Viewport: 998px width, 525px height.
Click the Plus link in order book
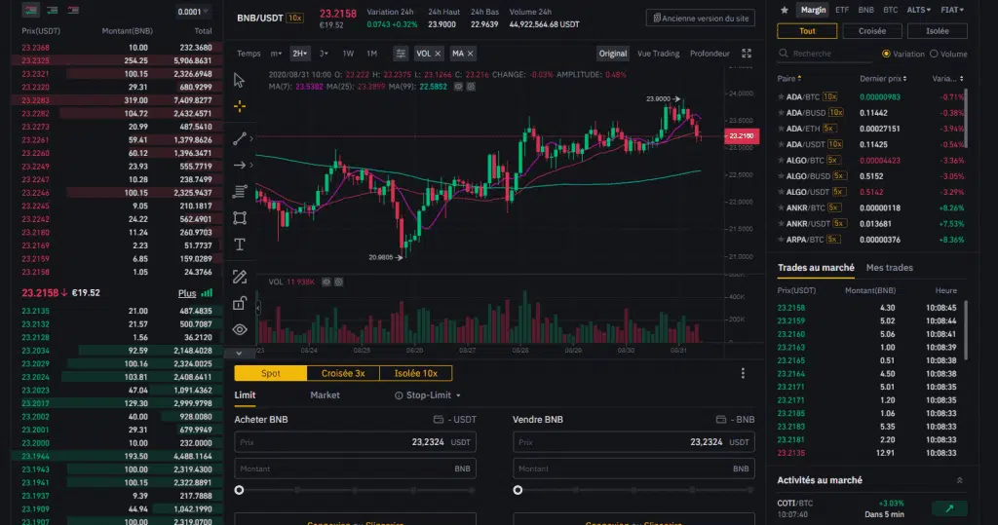(x=186, y=293)
